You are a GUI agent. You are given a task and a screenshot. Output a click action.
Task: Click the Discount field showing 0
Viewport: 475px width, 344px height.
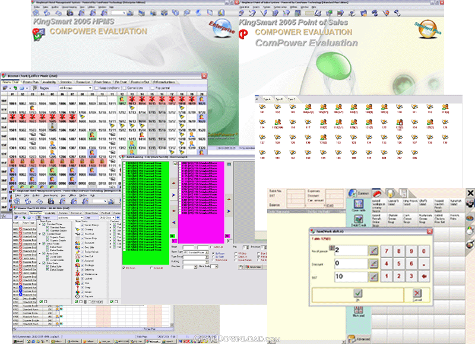[x=351, y=263]
